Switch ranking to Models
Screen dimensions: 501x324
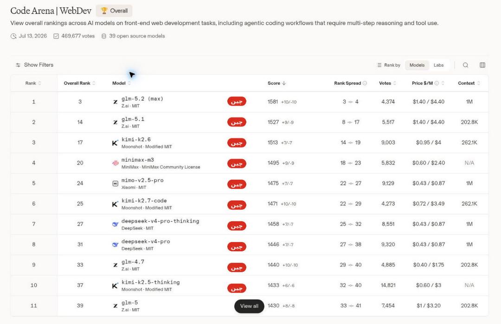pyautogui.click(x=417, y=65)
